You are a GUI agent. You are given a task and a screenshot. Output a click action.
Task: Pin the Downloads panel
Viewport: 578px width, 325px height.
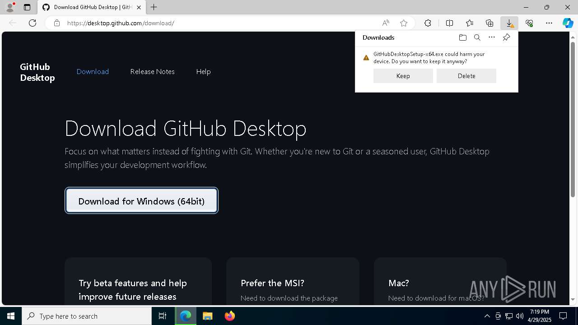(x=506, y=37)
